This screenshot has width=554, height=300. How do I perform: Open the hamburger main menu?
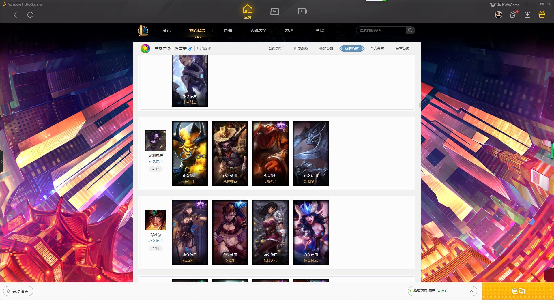(527, 4)
